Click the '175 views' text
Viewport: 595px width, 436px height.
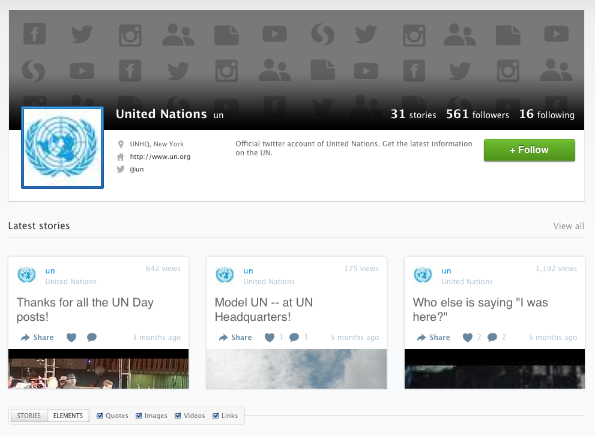point(361,269)
